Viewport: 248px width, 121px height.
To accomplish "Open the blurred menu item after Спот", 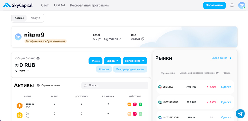I will (x=59, y=5).
